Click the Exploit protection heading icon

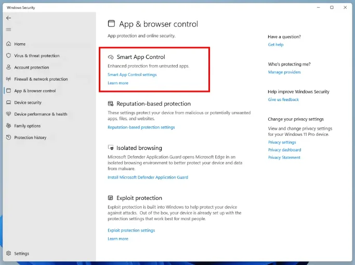click(x=110, y=198)
